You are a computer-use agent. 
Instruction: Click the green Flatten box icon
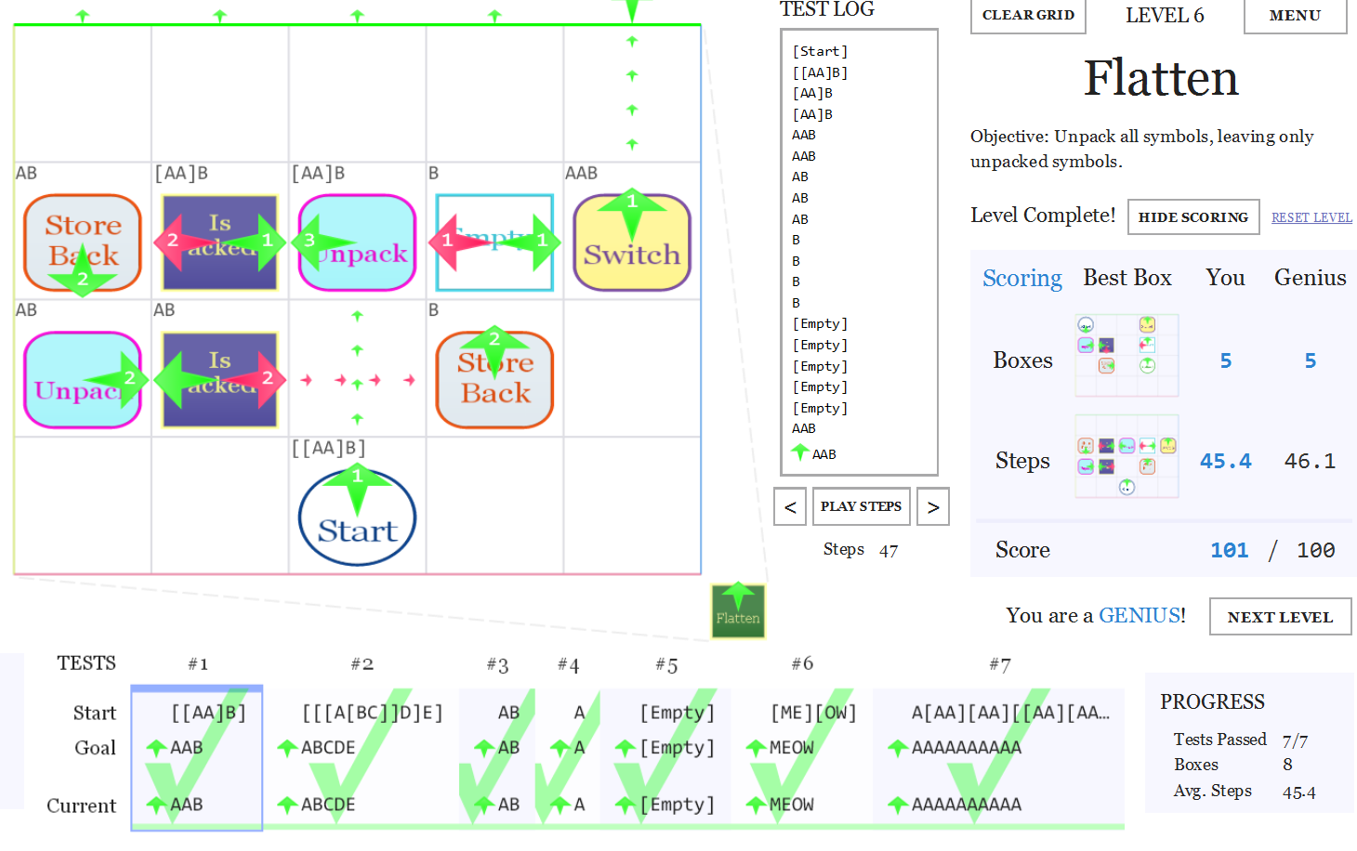pos(738,611)
